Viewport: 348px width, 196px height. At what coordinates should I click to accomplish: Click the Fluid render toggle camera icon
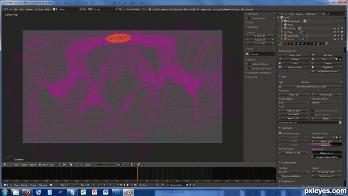click(336, 59)
